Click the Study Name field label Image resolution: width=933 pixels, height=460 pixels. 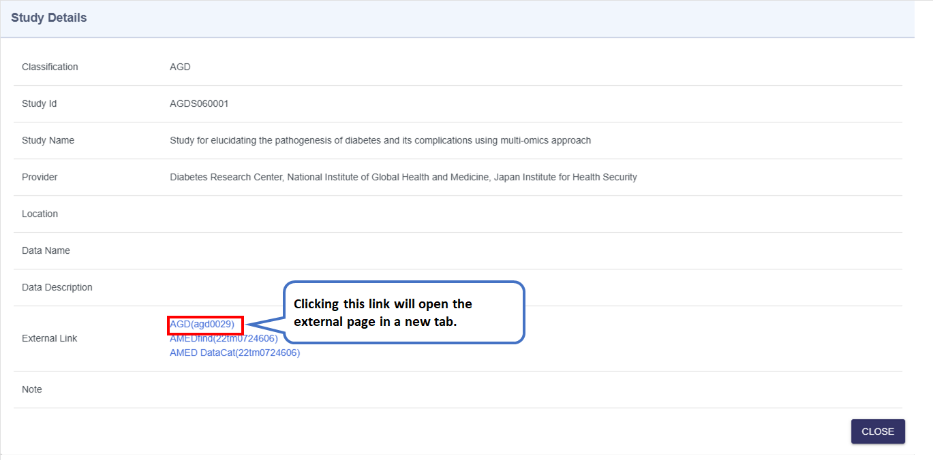(48, 141)
